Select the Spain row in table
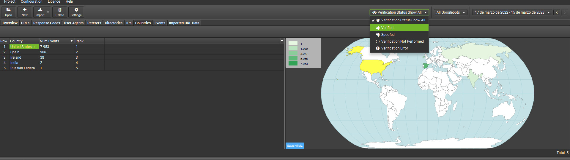Viewport: 570px width, 160px height. [15, 52]
